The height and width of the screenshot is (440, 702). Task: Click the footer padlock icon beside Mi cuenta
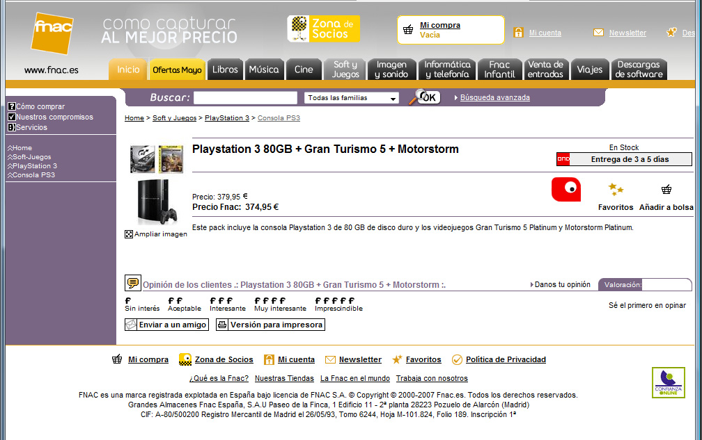[269, 359]
